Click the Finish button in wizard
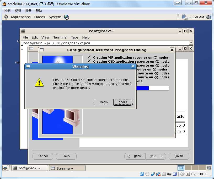The width and height of the screenshot is (214, 179). 179,156
